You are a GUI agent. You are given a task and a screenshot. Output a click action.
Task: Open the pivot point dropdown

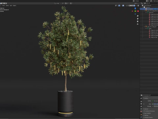coord(63,3)
